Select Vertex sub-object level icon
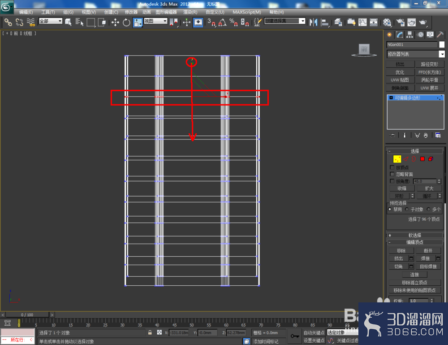448x345 pixels. 397,159
